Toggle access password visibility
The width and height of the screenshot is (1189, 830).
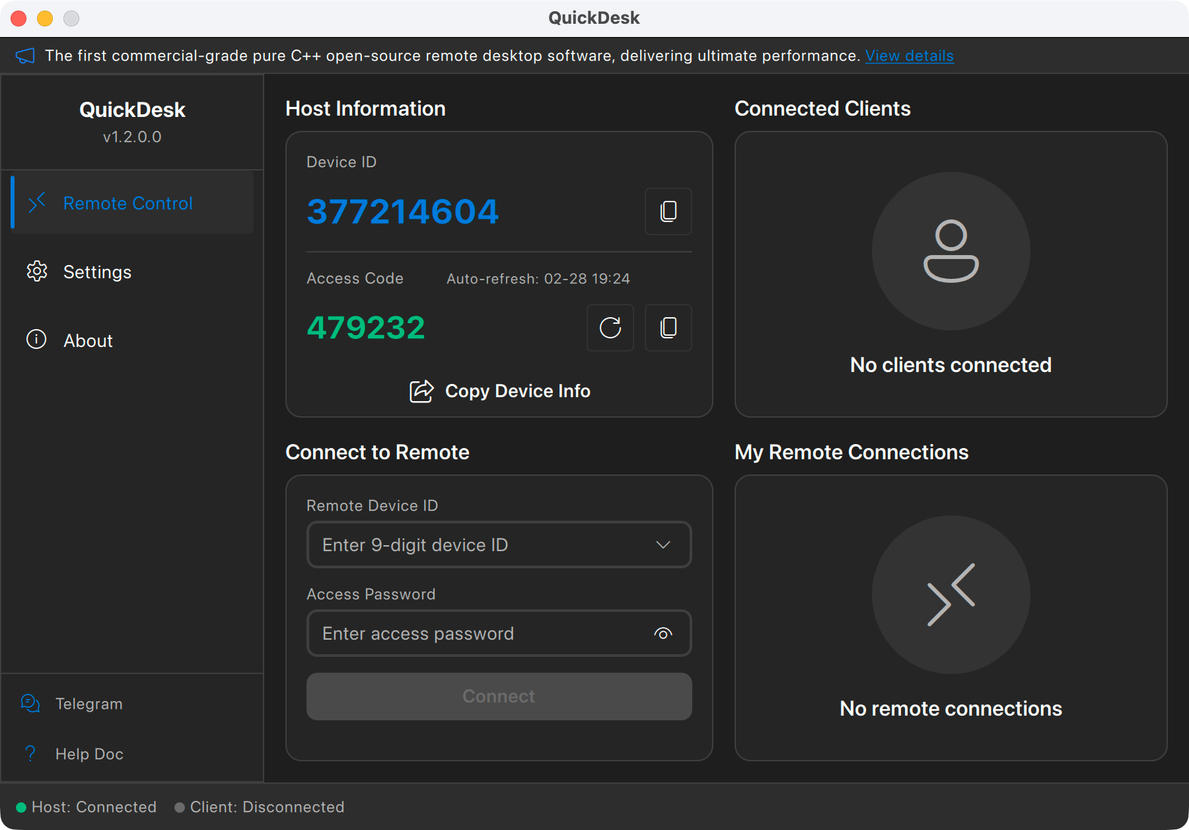(x=663, y=633)
